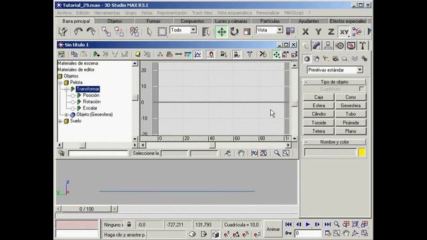Open the Modify command panel tab
Image resolution: width=427 pixels, height=240 pixels.
click(316, 45)
